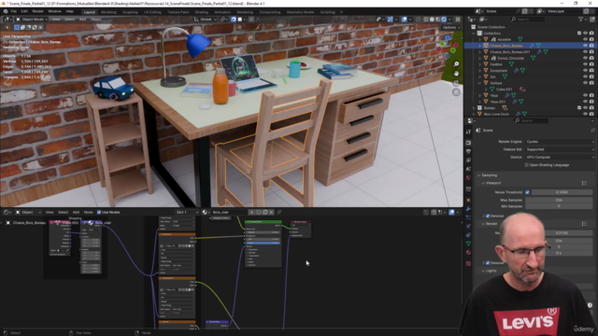Open the Object Data properties tab
The width and height of the screenshot is (598, 336).
pos(468,244)
